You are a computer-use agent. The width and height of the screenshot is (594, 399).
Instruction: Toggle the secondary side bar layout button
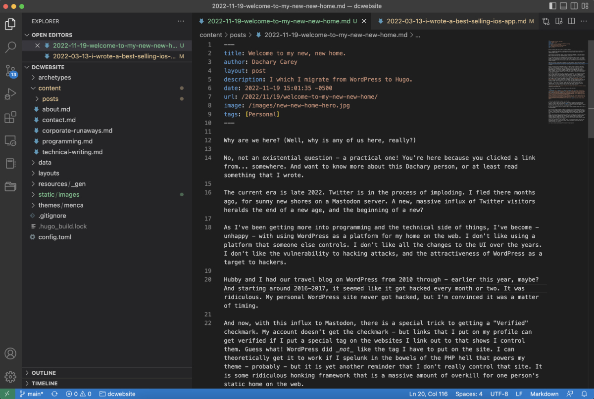tap(575, 6)
